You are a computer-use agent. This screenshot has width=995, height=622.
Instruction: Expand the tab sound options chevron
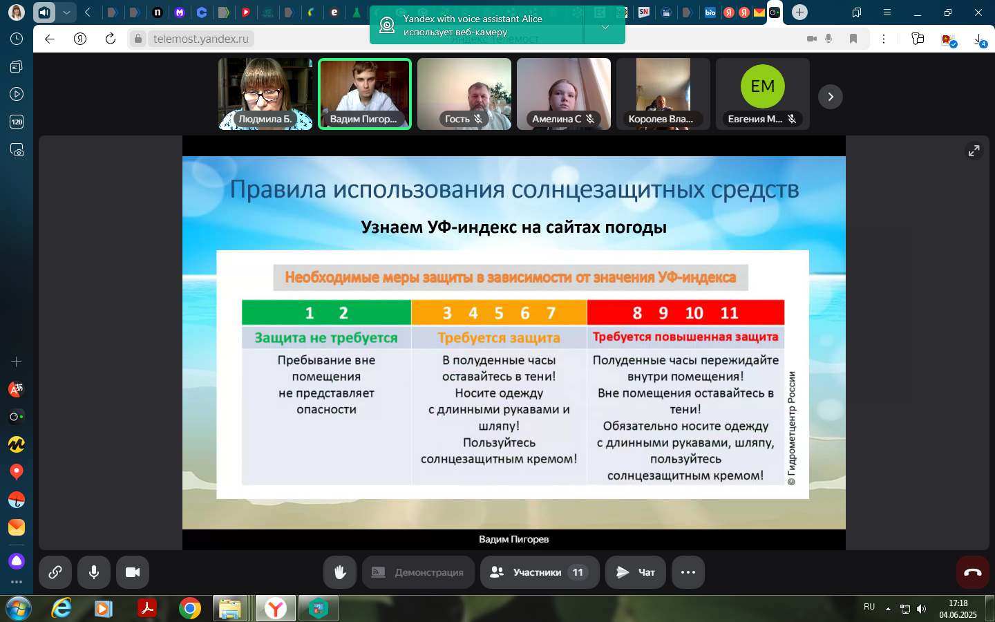click(66, 12)
